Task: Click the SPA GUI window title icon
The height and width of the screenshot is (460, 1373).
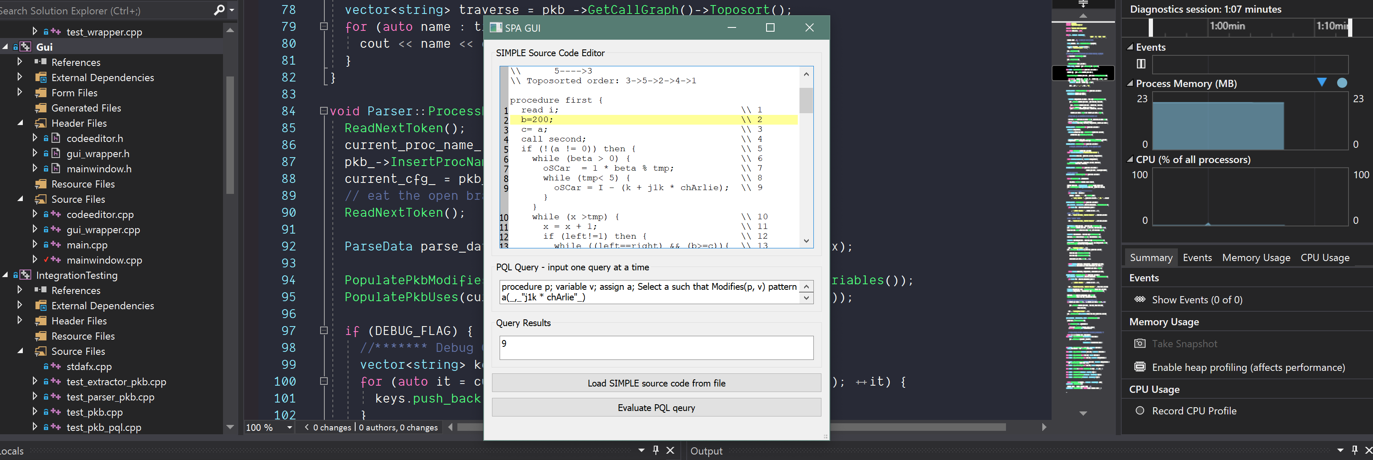Action: tap(496, 28)
